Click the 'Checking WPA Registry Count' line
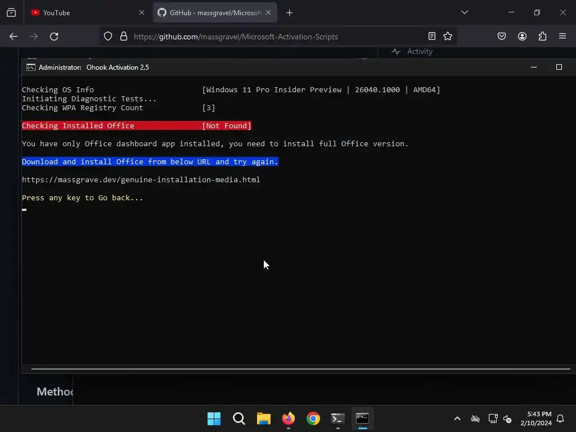Viewport: 576px width, 432px height. 118,108
